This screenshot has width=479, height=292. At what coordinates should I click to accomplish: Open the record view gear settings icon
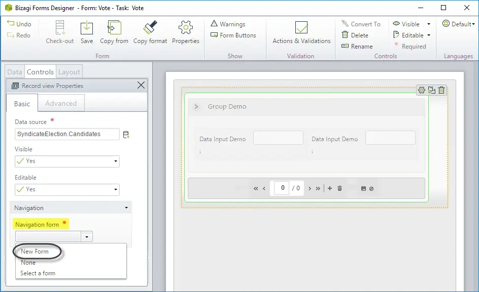point(422,90)
